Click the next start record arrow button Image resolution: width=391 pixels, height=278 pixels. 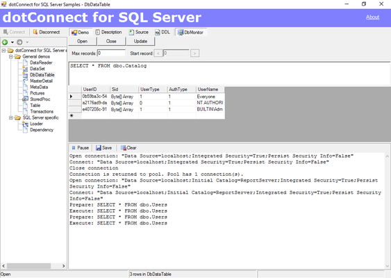(194, 53)
